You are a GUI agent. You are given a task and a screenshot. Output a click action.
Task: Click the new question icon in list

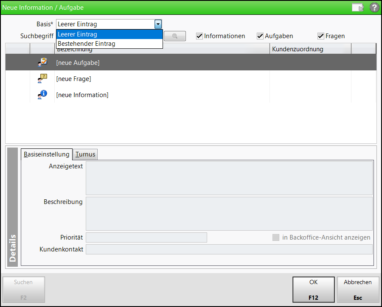coord(42,78)
